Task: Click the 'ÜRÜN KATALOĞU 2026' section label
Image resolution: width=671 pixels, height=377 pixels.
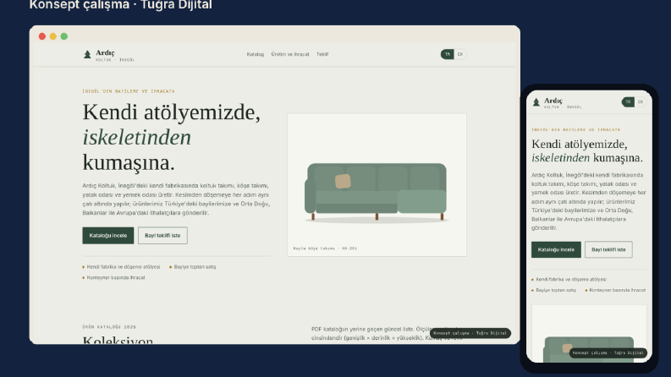Action: pyautogui.click(x=109, y=326)
